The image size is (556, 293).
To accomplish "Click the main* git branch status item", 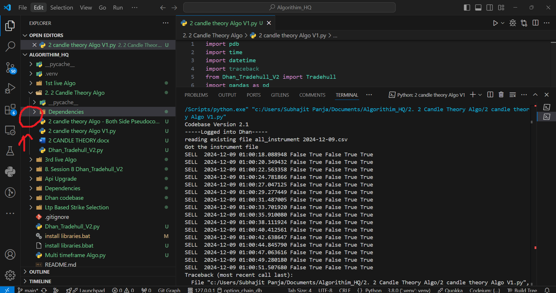I will pyautogui.click(x=28, y=290).
